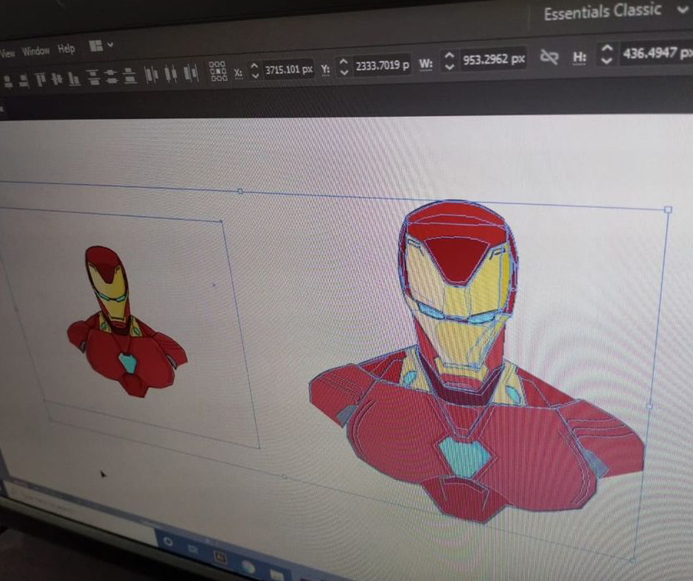
Task: Click Vertical Distribute Bottom icon
Action: (x=130, y=76)
